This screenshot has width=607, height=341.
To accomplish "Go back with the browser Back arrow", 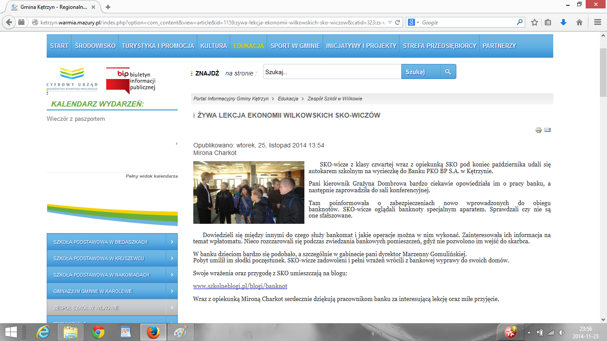I will point(9,22).
